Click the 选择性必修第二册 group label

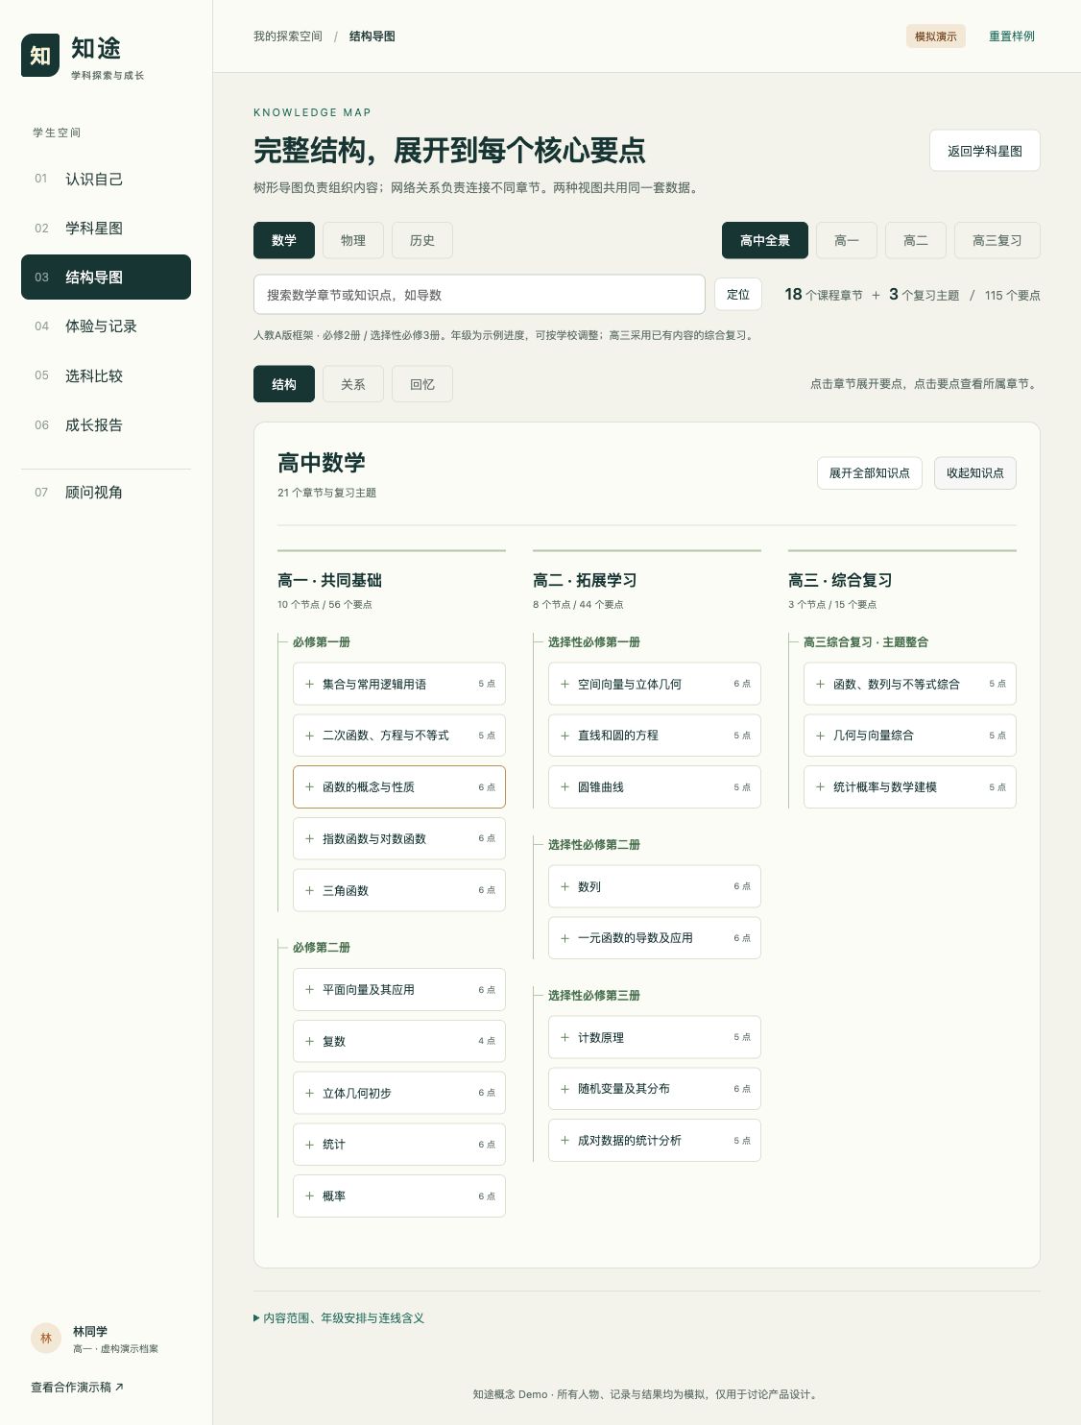pos(594,844)
